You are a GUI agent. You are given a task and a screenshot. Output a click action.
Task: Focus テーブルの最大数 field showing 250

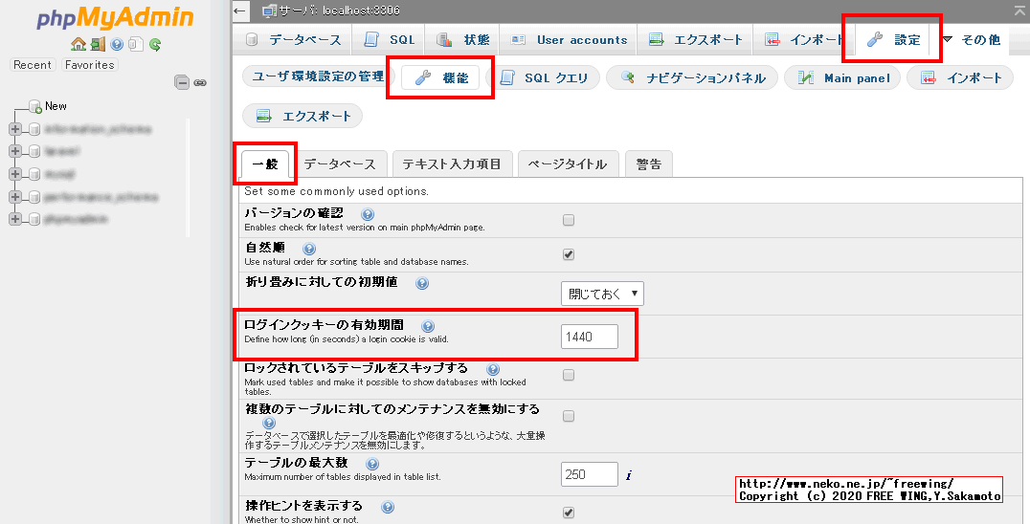click(590, 474)
